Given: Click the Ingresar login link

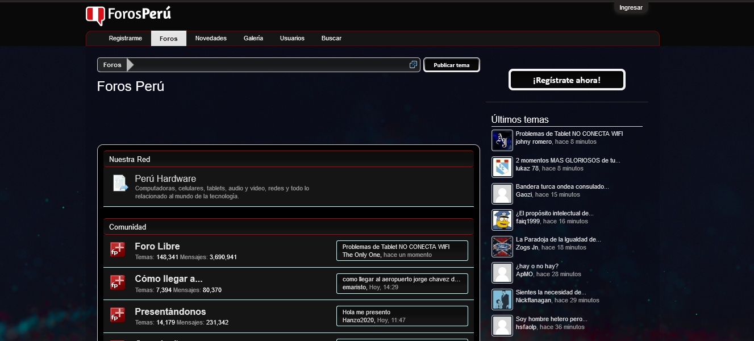Looking at the screenshot, I should pos(631,7).
